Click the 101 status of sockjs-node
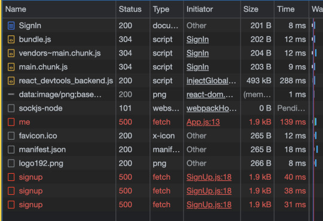The image size is (323, 221). coord(125,108)
